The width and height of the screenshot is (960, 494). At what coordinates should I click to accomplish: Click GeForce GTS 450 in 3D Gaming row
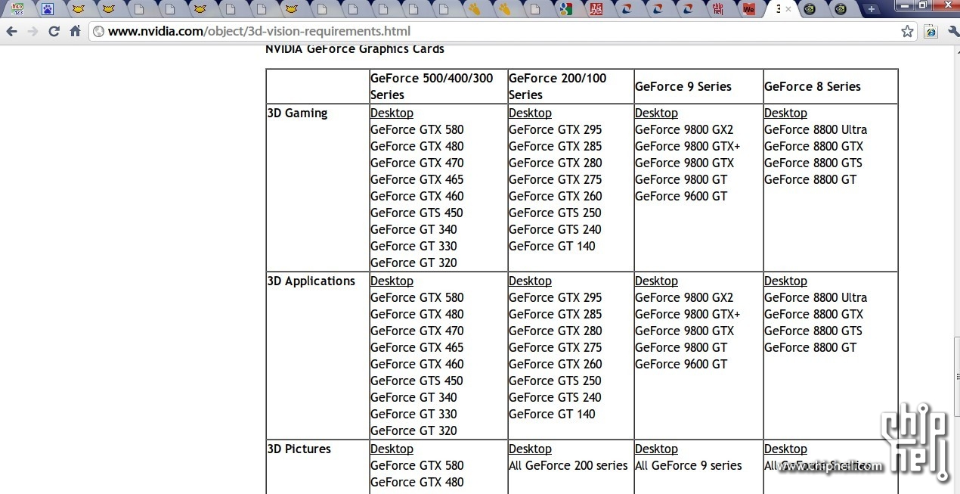click(417, 213)
